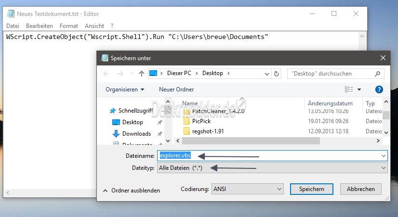Minimize the Editor window
Viewport: 398px width, 217px height.
pyautogui.click(x=312, y=13)
